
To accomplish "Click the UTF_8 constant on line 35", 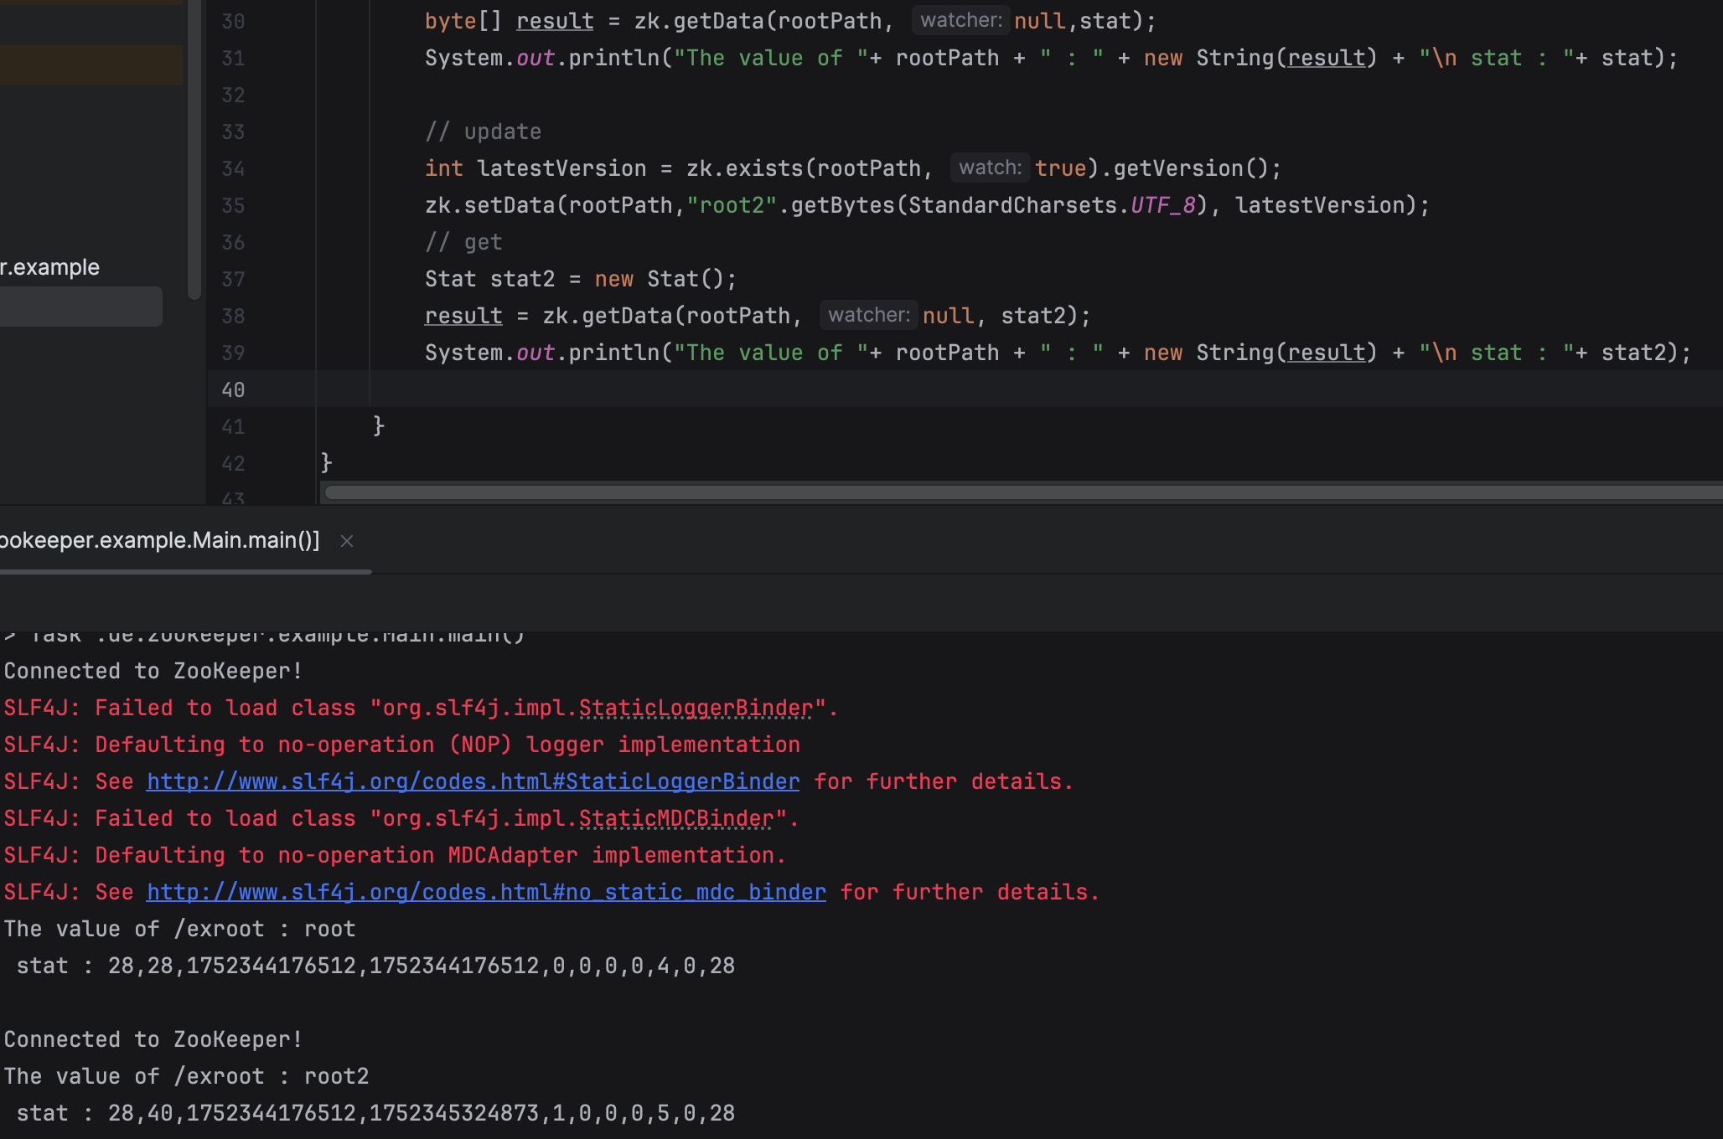I will click(1163, 205).
